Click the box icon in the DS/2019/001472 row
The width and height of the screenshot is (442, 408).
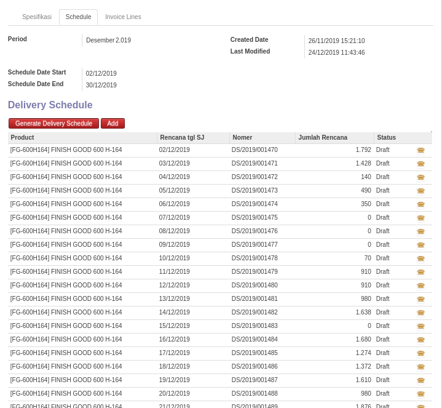pos(420,177)
